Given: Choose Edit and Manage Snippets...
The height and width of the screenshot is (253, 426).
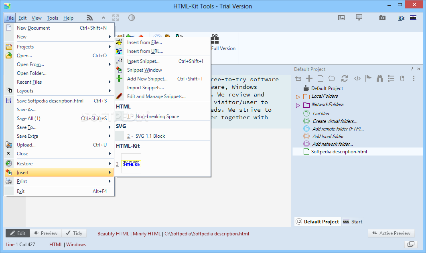Looking at the screenshot, I should [162, 96].
